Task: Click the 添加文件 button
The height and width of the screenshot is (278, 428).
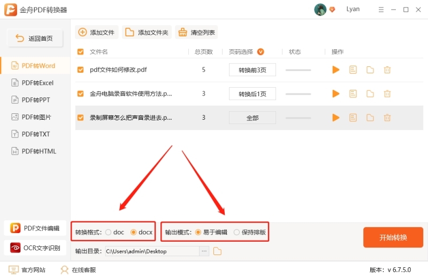Action: tap(96, 33)
